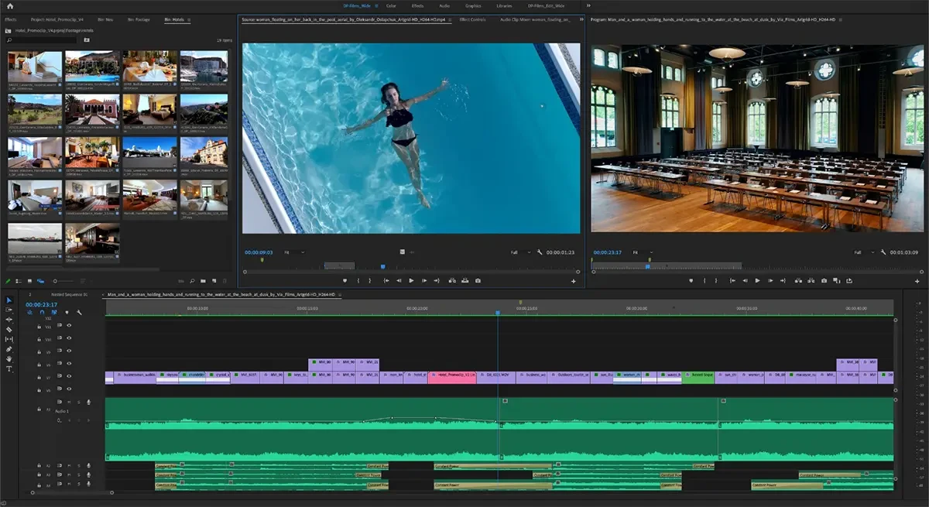Open Source monitor zoom level 'Fit' dropdown

click(294, 252)
